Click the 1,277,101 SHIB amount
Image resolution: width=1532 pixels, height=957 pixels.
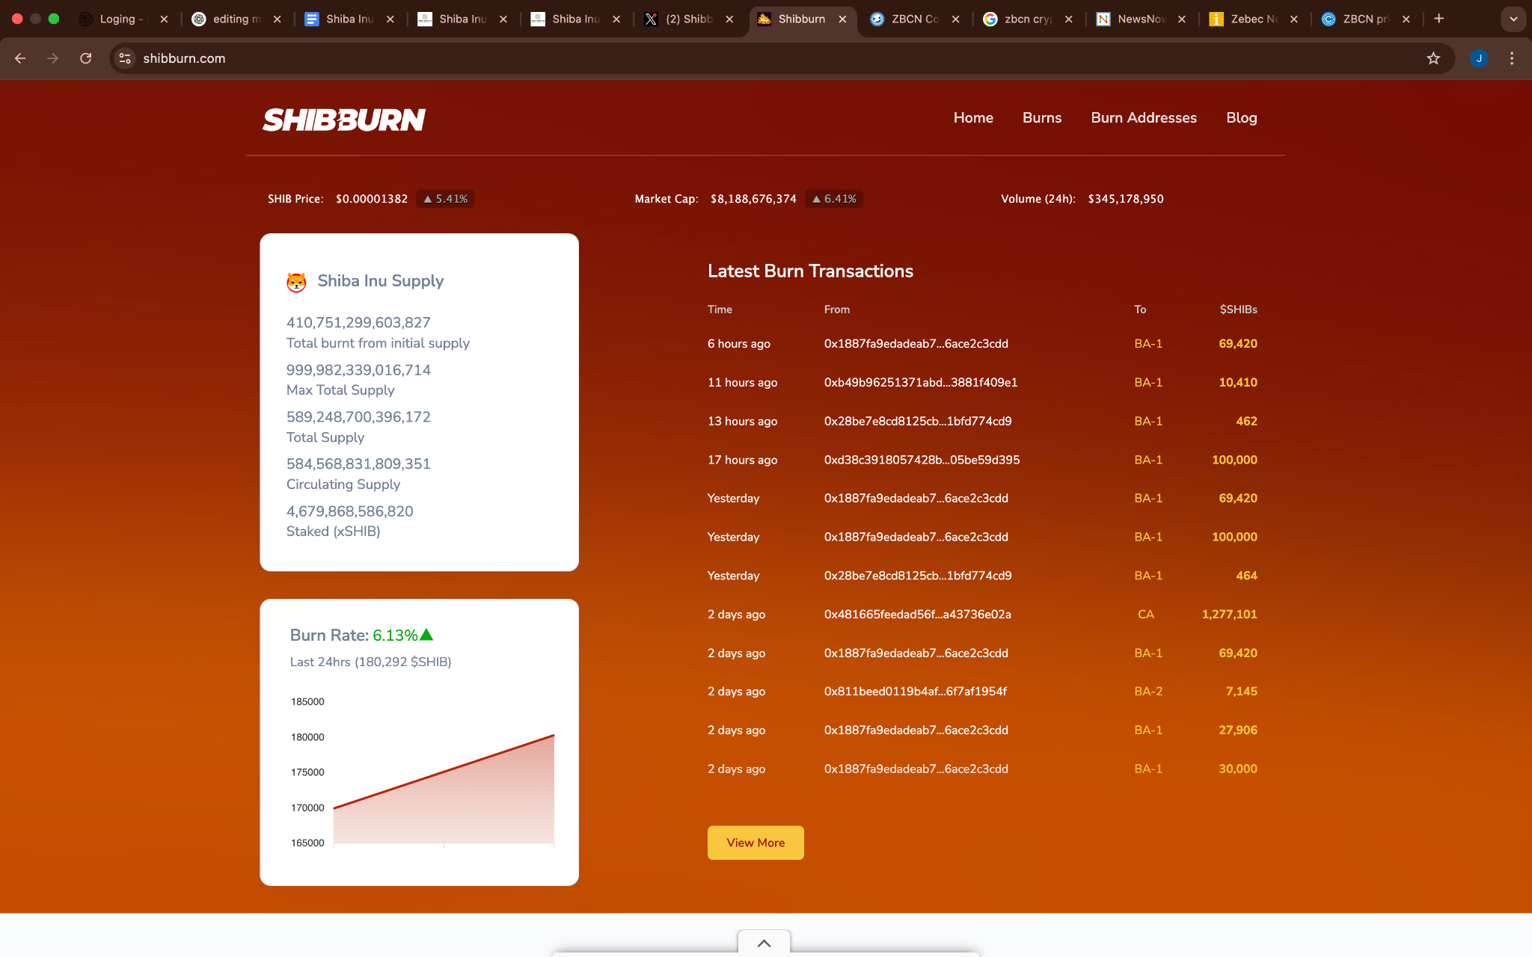pos(1230,615)
